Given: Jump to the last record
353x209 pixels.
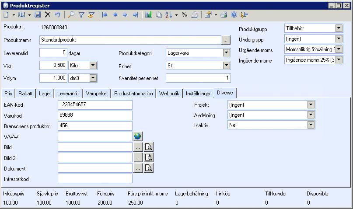Looking at the screenshot, I should point(135,15).
